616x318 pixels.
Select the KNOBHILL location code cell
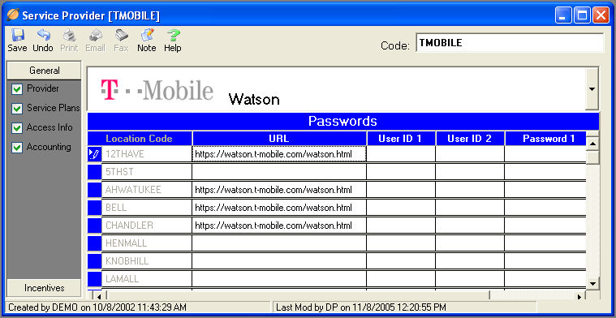147,261
